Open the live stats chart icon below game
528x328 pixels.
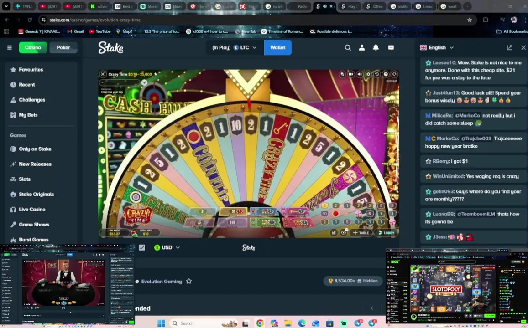(x=142, y=247)
